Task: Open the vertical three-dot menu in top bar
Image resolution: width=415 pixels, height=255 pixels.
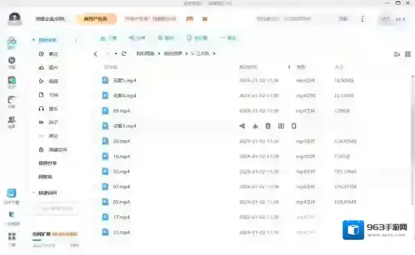Action: [362, 19]
